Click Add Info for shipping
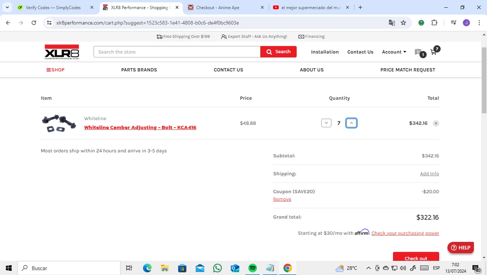487x275 pixels. coord(429,174)
